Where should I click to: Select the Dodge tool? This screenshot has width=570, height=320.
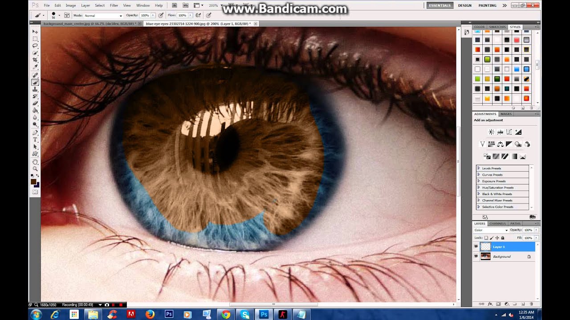coord(35,125)
